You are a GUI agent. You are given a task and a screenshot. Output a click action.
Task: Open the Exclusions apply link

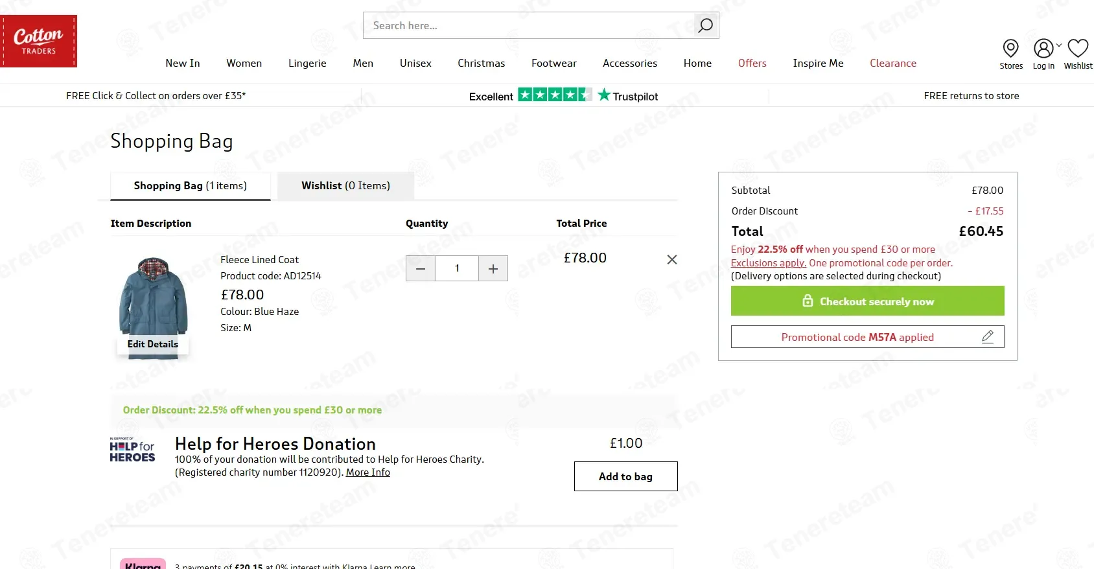(768, 263)
